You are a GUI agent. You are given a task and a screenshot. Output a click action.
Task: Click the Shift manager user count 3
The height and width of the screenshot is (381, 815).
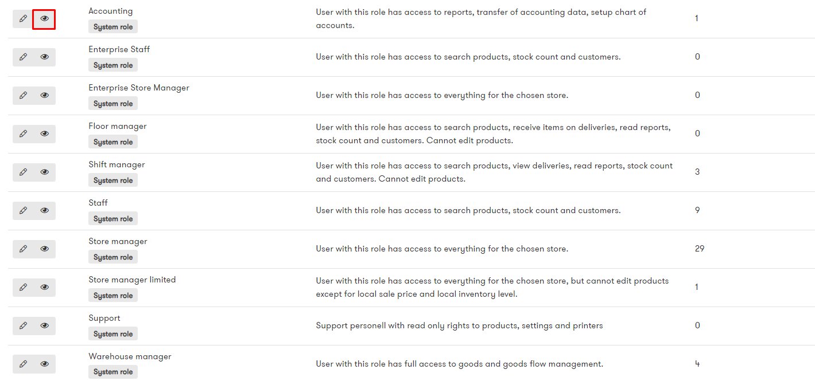[697, 172]
